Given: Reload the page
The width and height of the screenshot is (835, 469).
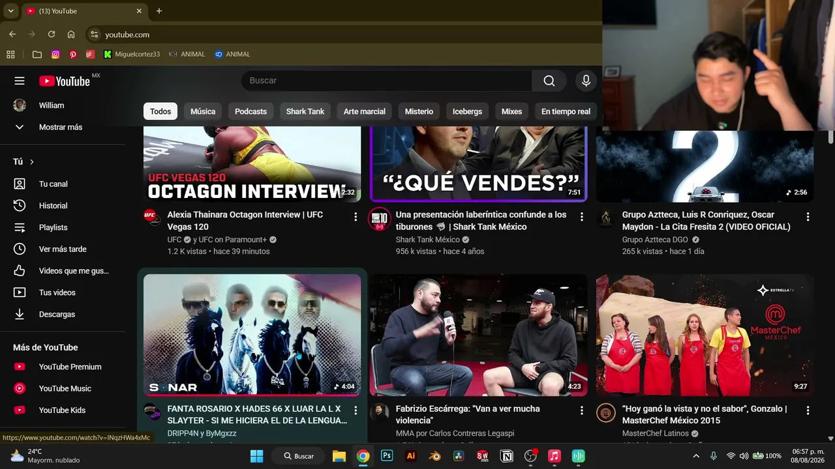Looking at the screenshot, I should [x=52, y=35].
